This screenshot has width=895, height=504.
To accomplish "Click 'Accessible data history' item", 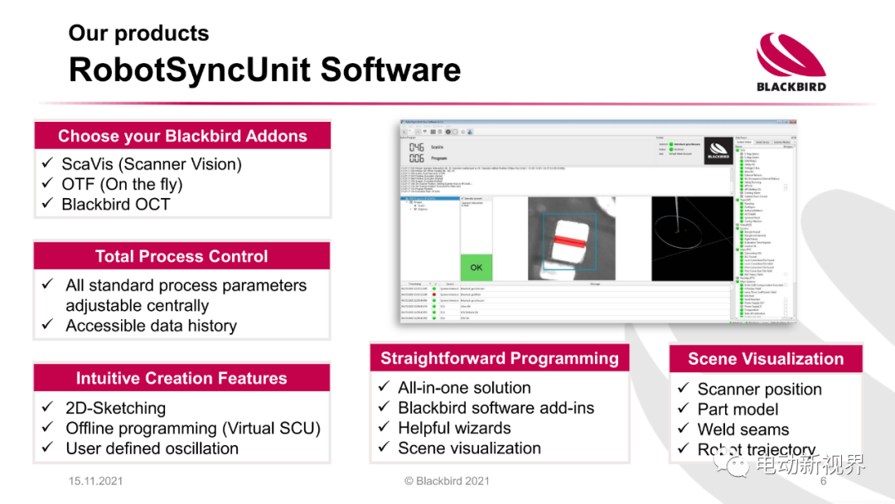I will pos(152,325).
